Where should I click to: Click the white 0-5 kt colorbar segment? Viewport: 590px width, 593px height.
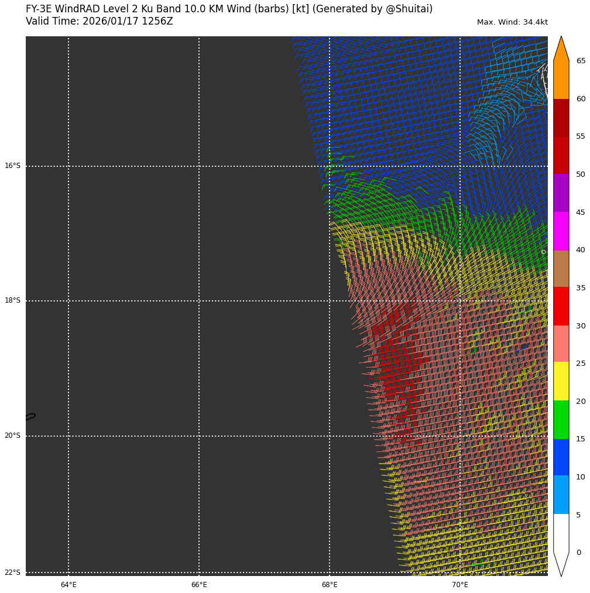[x=561, y=533]
